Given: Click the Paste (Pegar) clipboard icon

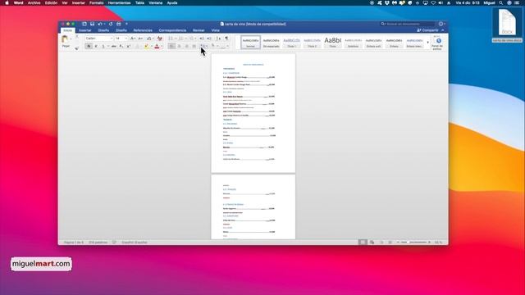Looking at the screenshot, I should [x=65, y=39].
